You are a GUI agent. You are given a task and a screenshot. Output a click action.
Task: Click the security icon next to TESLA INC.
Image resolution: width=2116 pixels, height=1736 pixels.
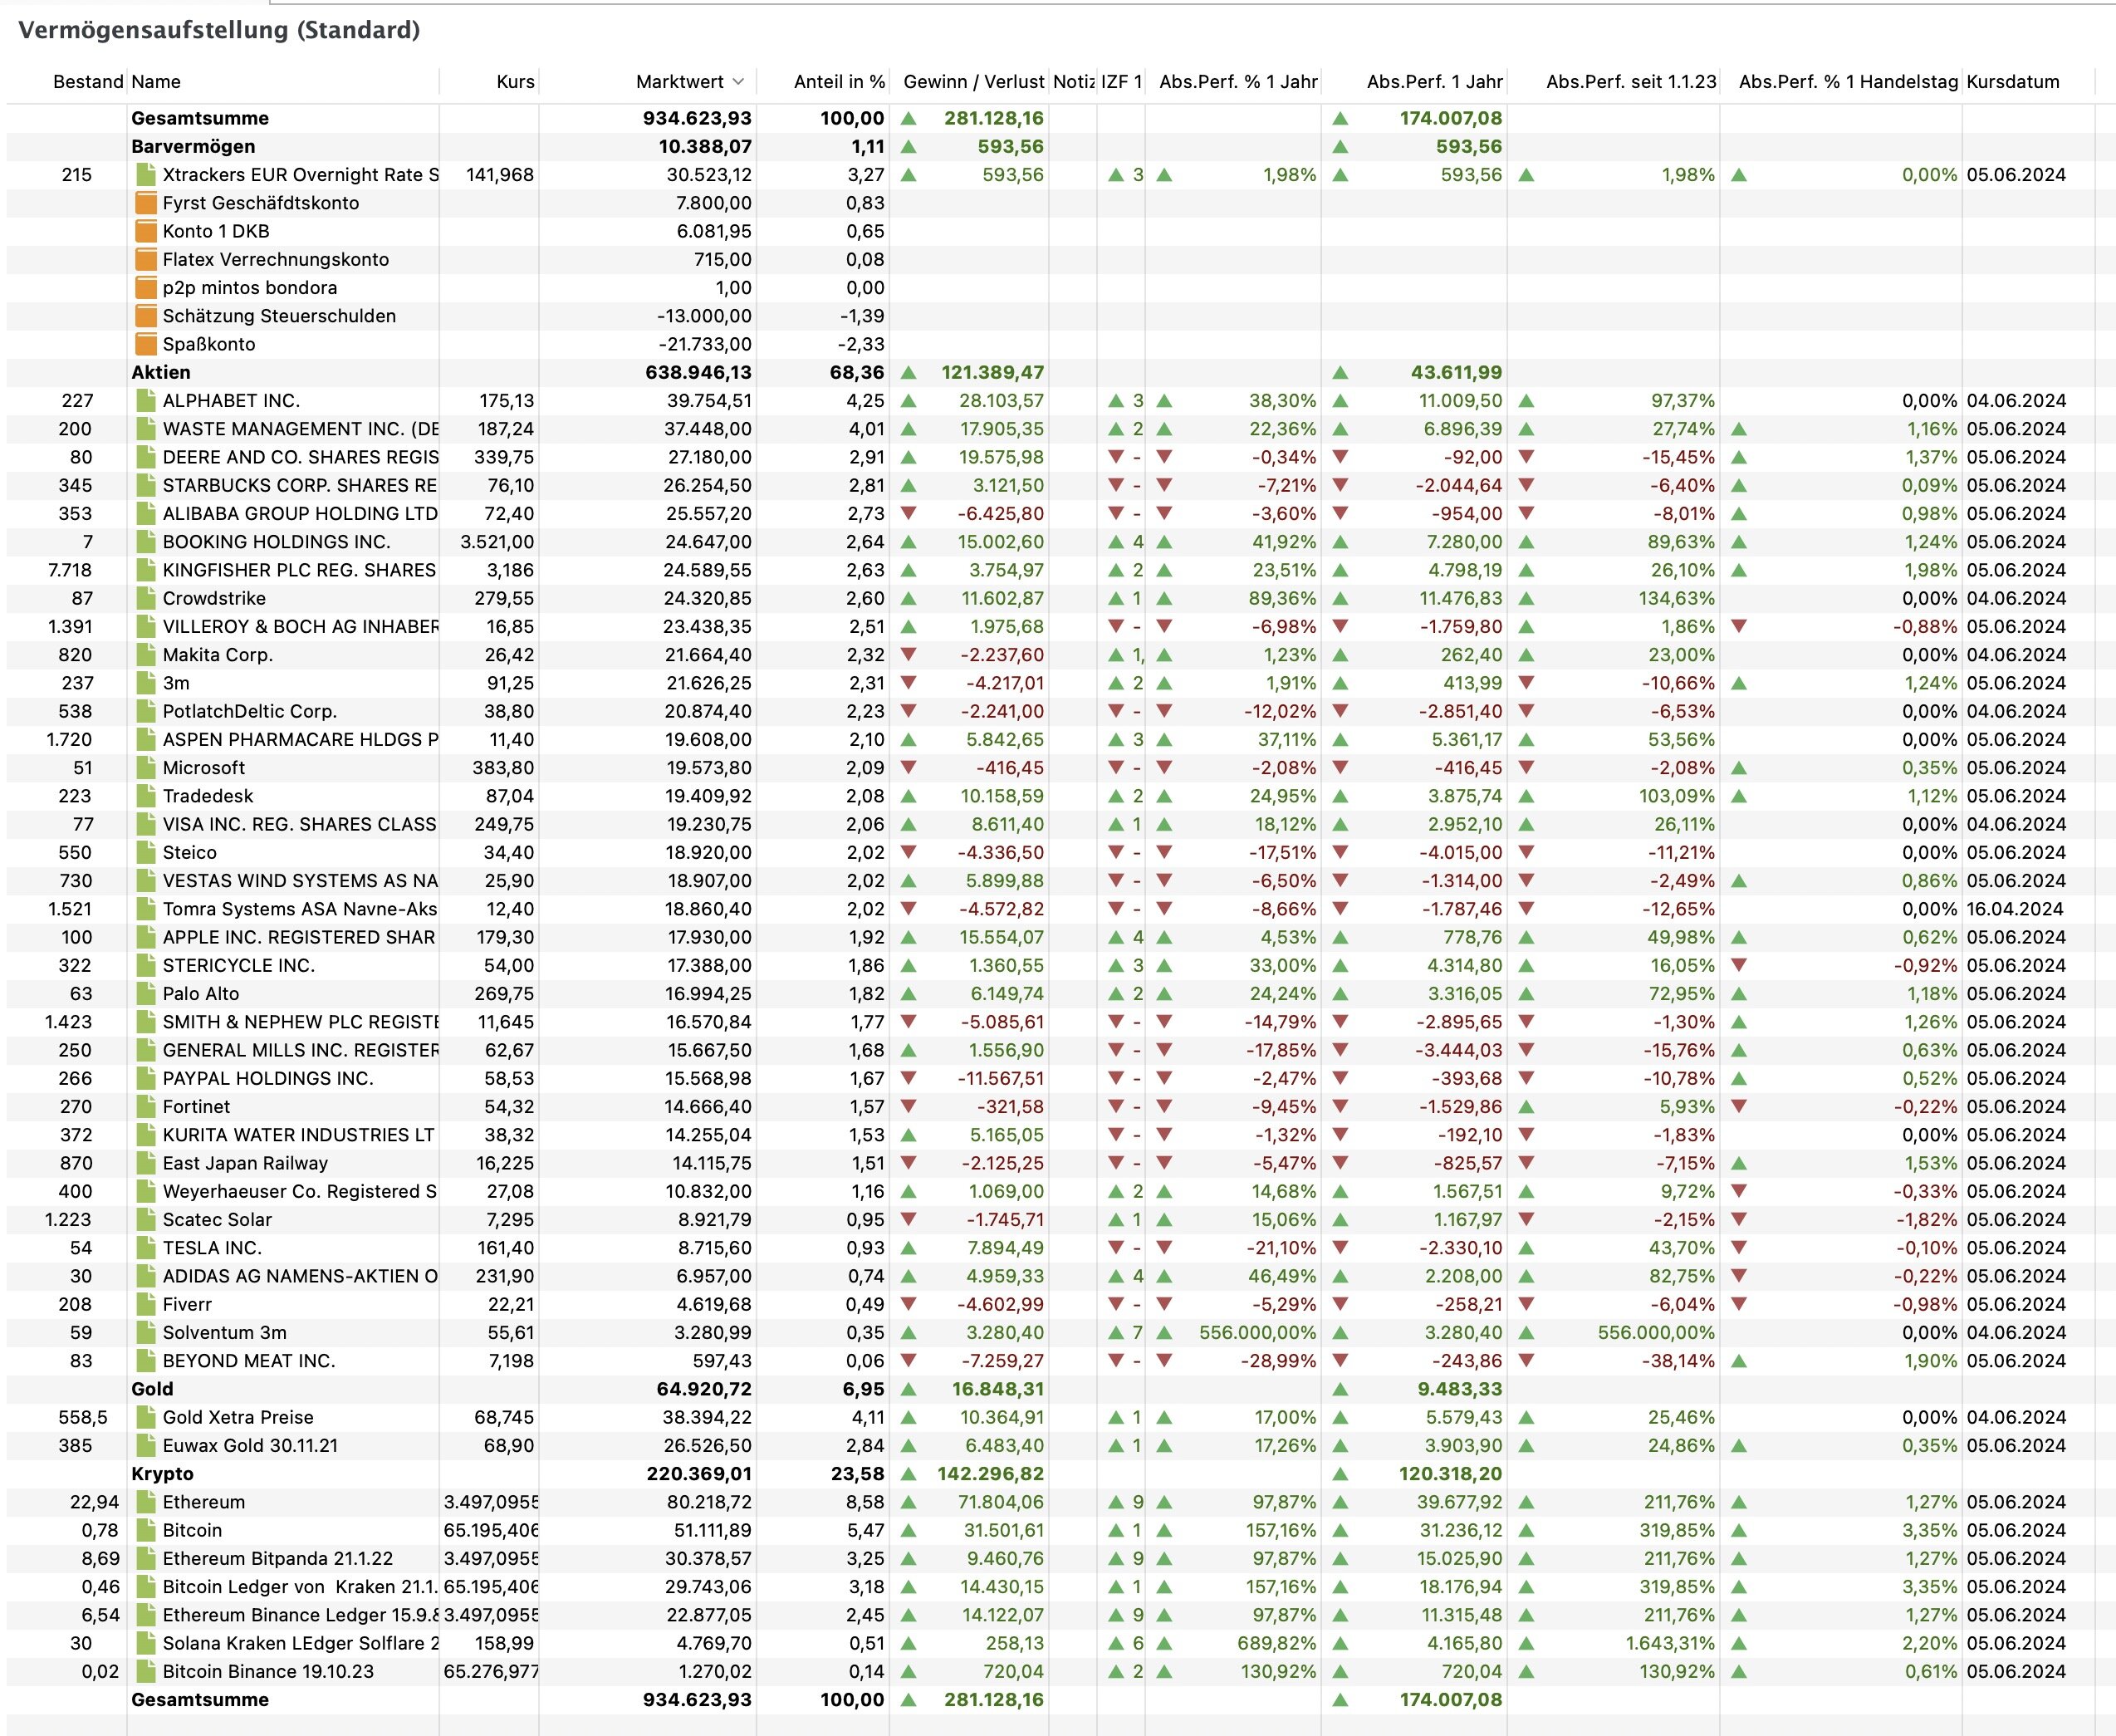click(x=146, y=1248)
